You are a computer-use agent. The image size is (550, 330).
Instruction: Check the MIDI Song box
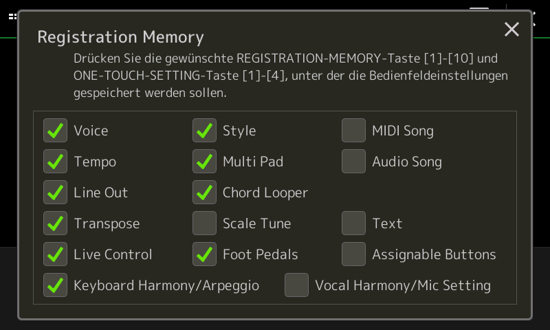353,131
